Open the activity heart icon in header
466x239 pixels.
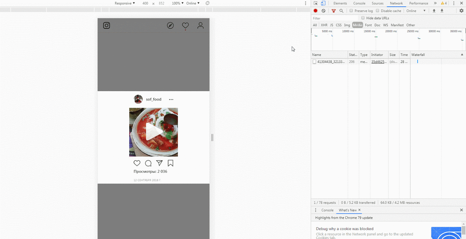pyautogui.click(x=186, y=25)
